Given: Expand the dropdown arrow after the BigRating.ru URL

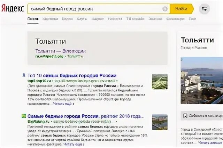Looking at the screenshot, I should click(116, 122).
